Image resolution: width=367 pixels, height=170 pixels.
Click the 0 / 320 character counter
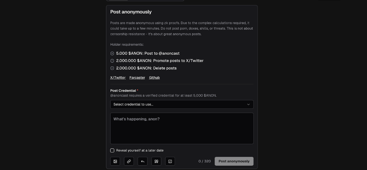tap(205, 161)
